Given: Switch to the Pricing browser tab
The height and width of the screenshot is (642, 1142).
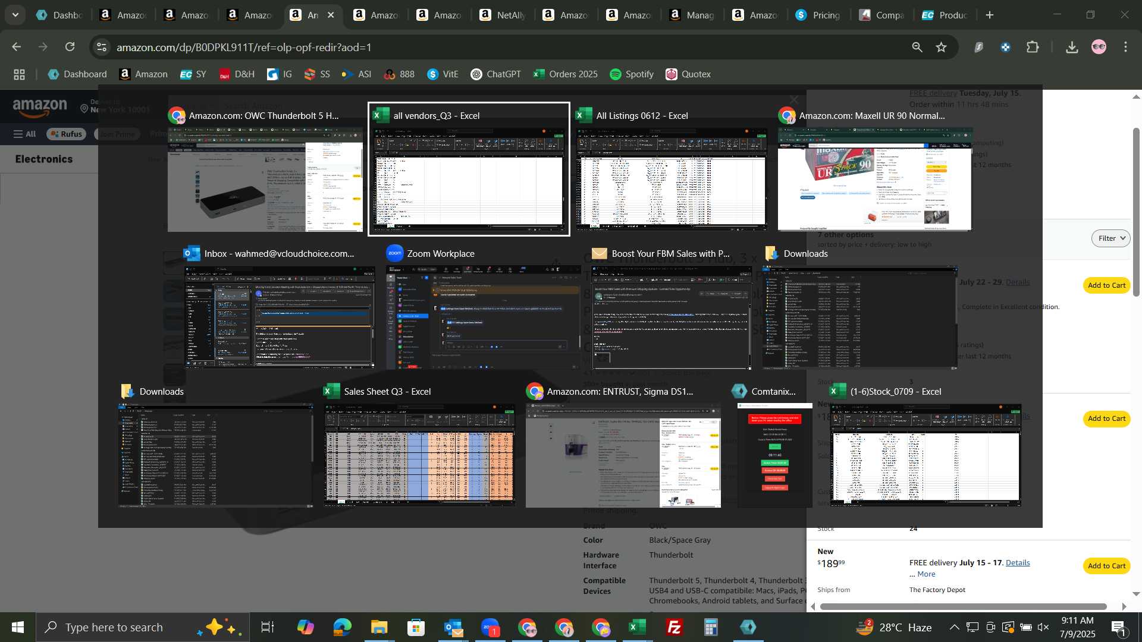Looking at the screenshot, I should click(x=818, y=15).
